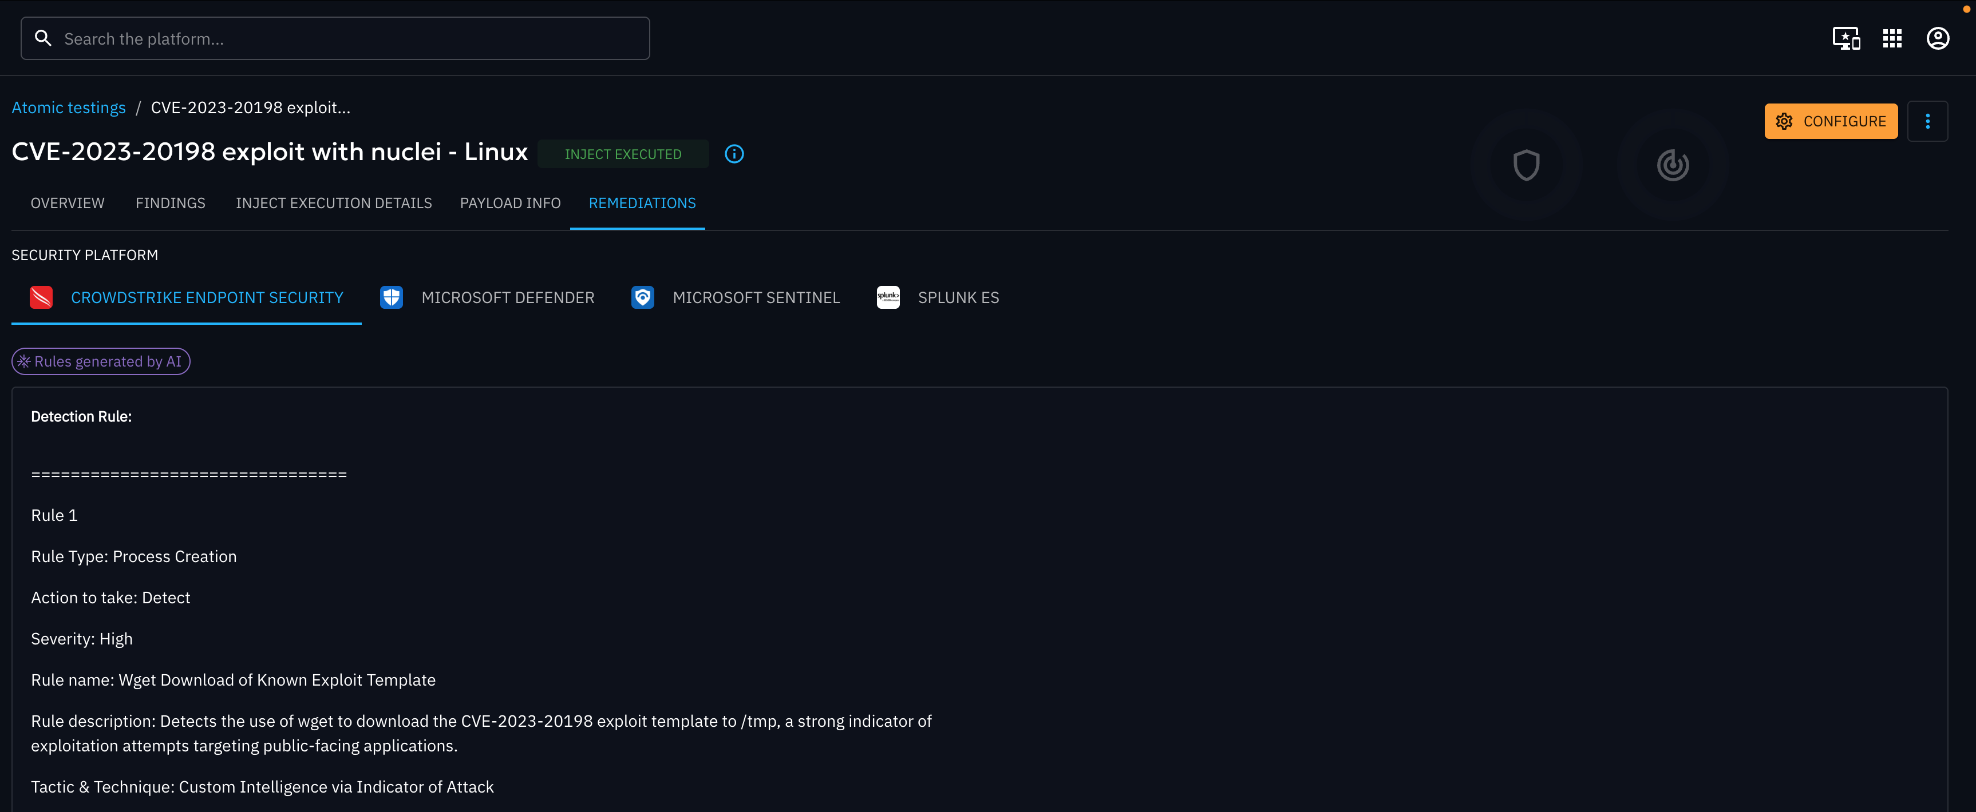Go to Atomic testings breadcrumb link
Image resolution: width=1976 pixels, height=812 pixels.
coord(68,108)
